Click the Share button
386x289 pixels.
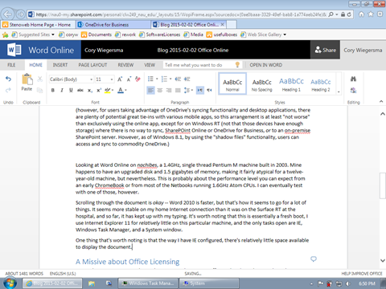[x=325, y=50]
